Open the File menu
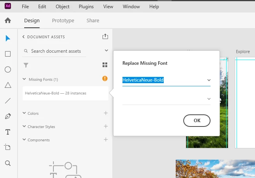The image size is (255, 178). pos(25,7)
